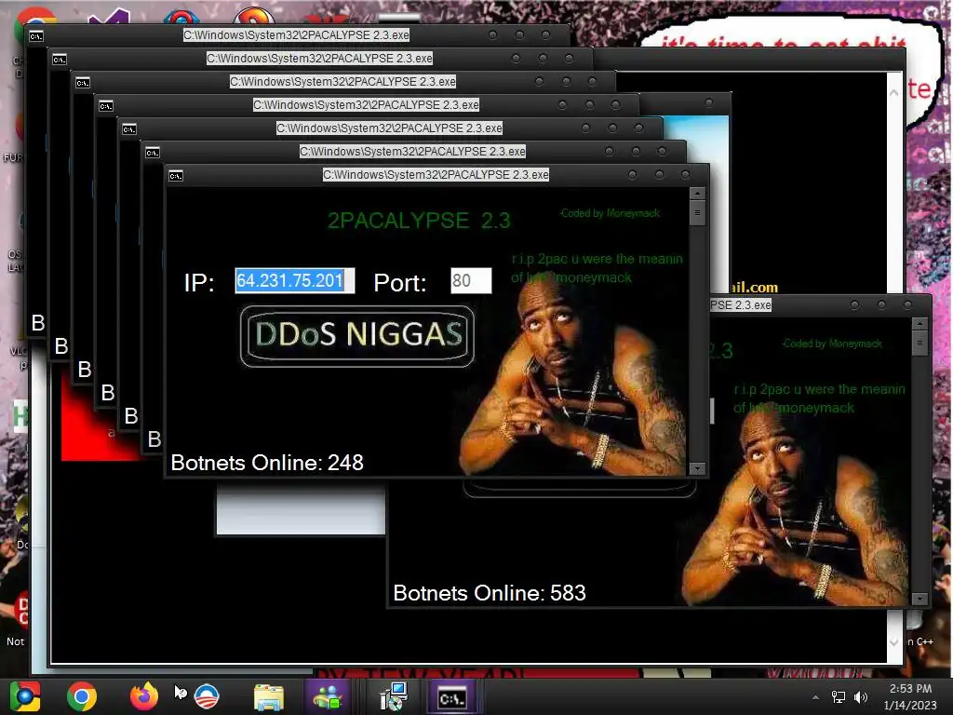The image size is (953, 715).
Task: Click the 'IP:' label
Action: (x=199, y=283)
